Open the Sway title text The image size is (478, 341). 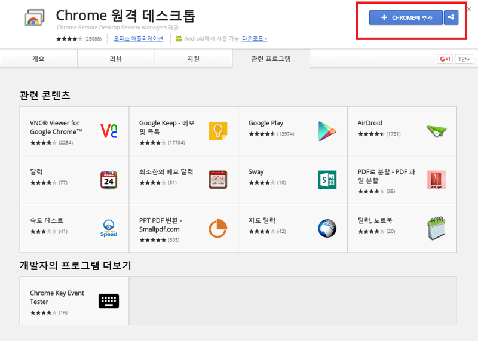pyautogui.click(x=256, y=172)
